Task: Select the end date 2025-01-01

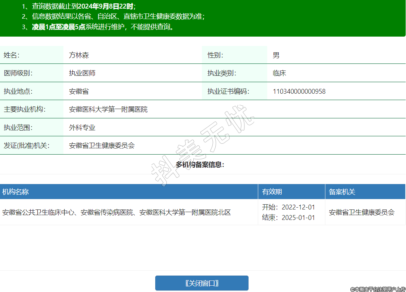Action: click(x=298, y=218)
